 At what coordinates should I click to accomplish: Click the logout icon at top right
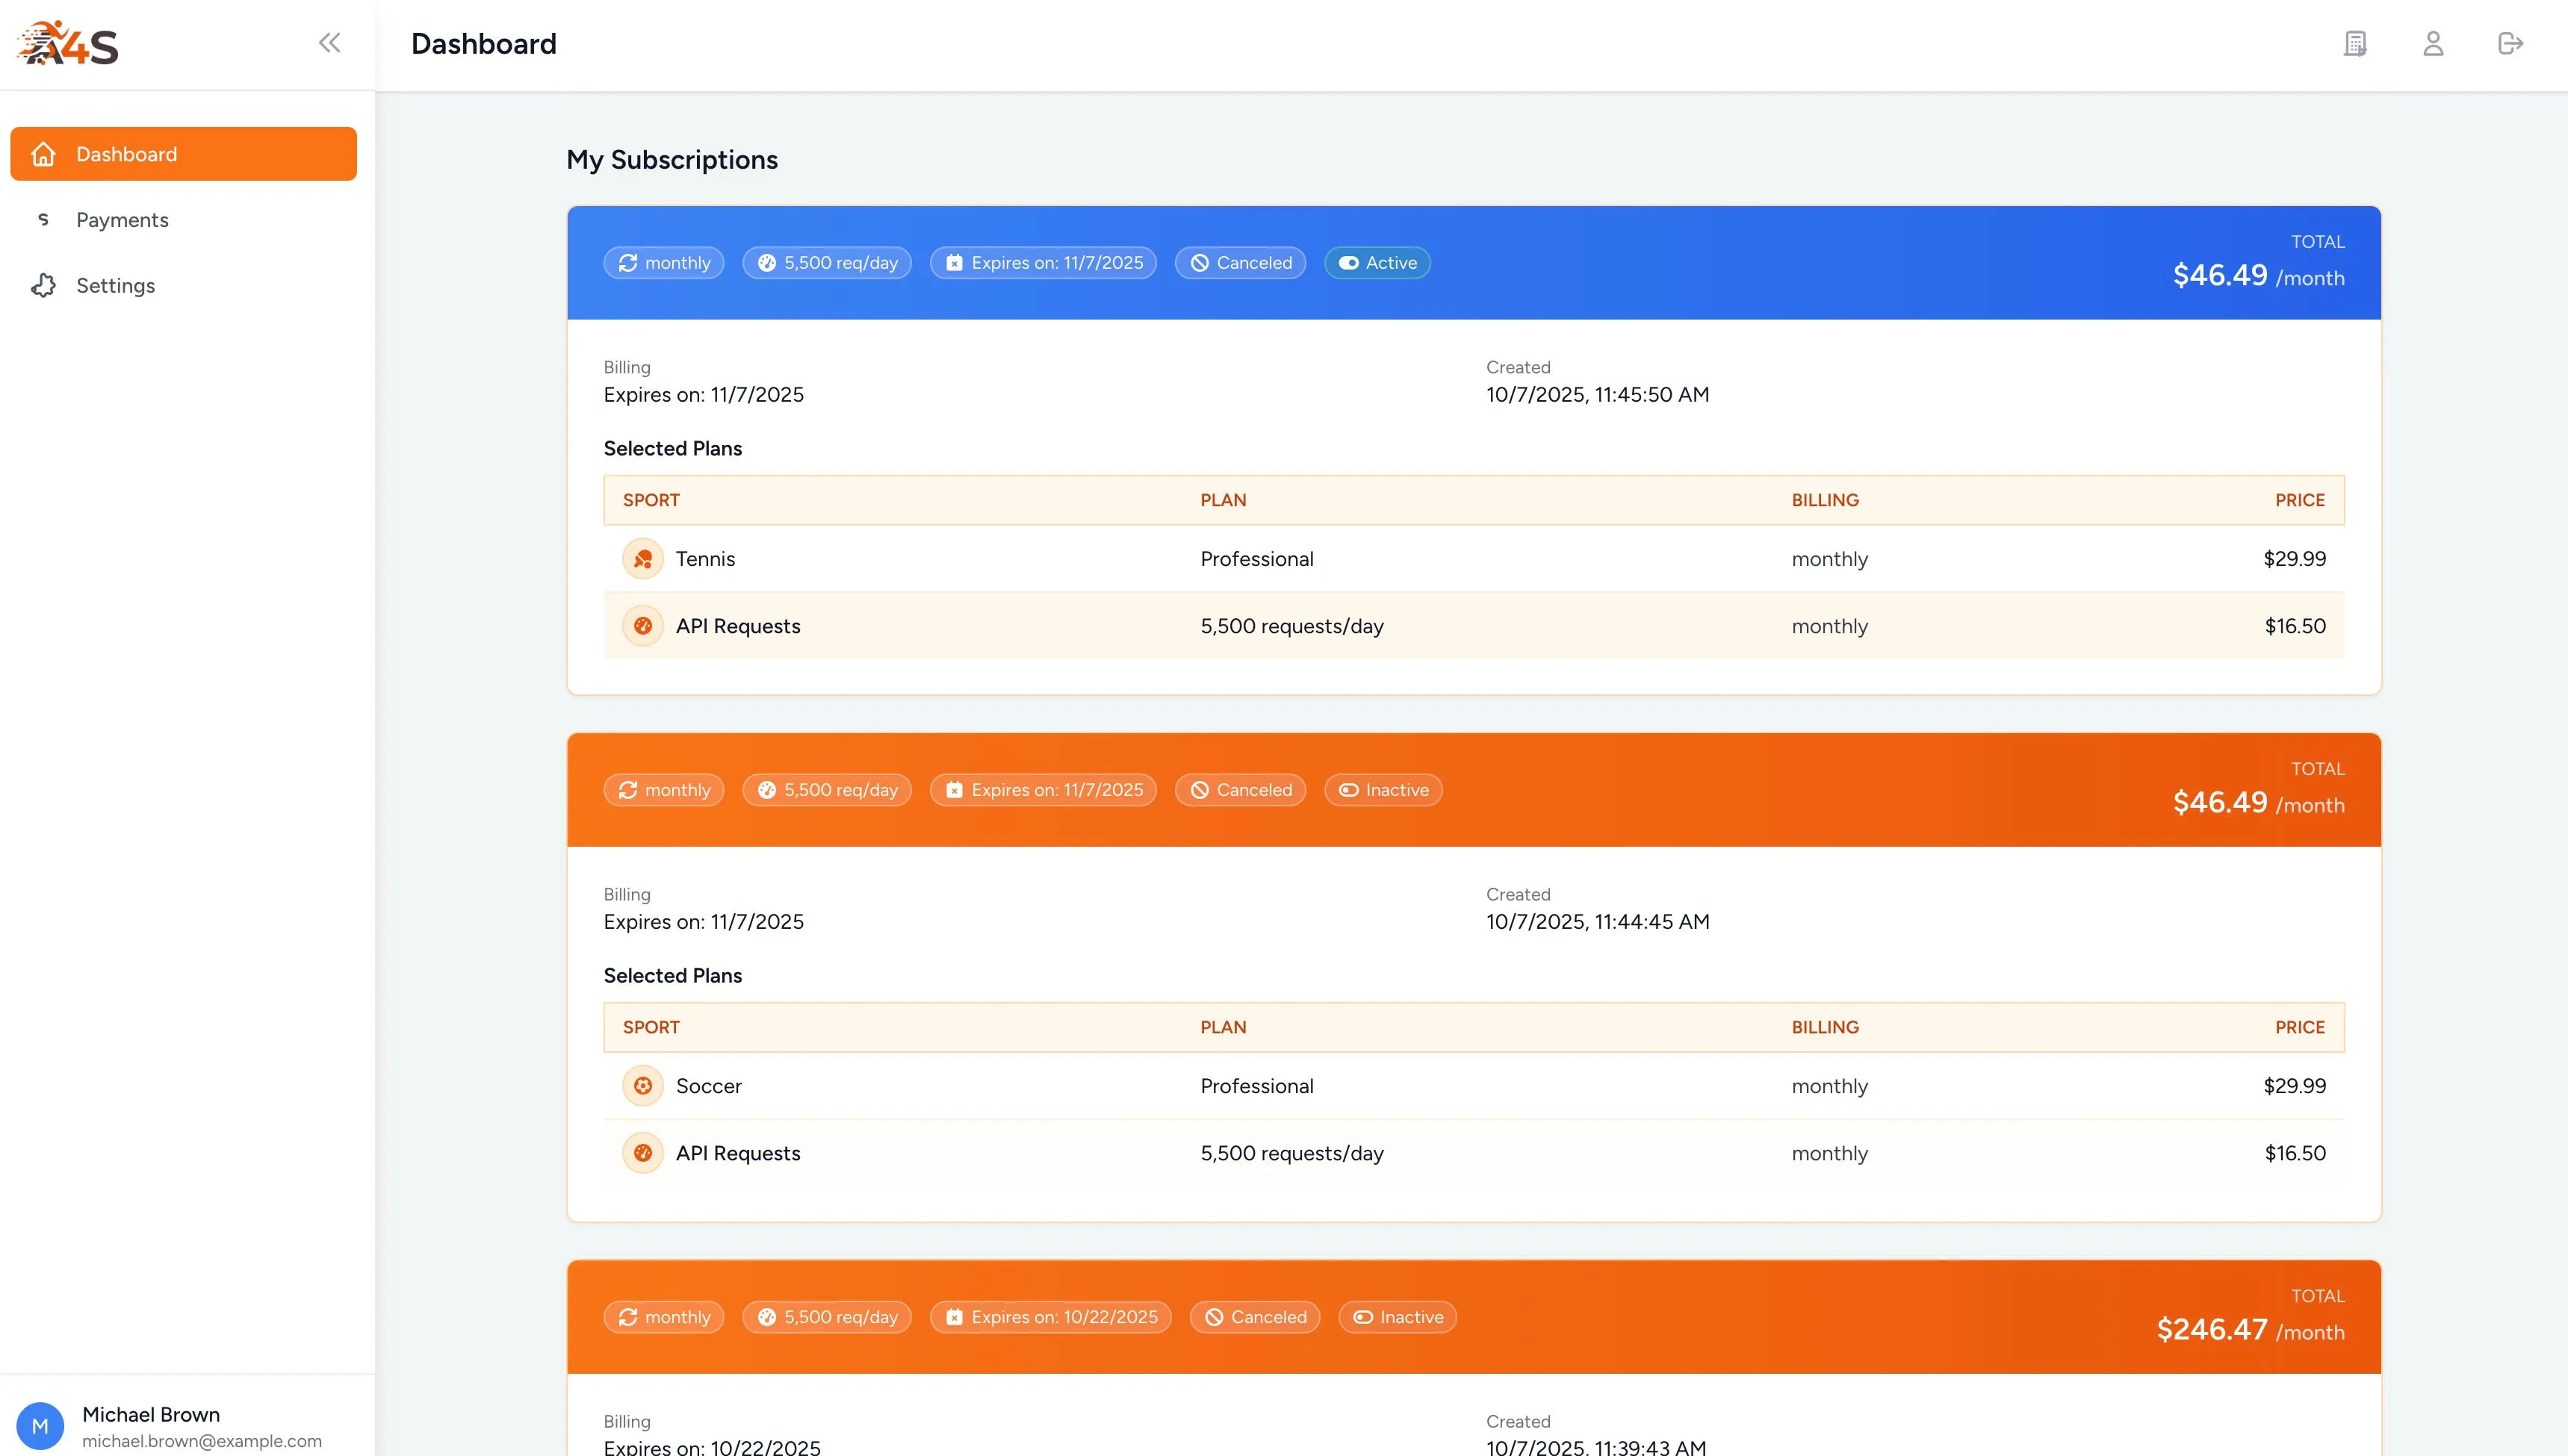(2512, 44)
